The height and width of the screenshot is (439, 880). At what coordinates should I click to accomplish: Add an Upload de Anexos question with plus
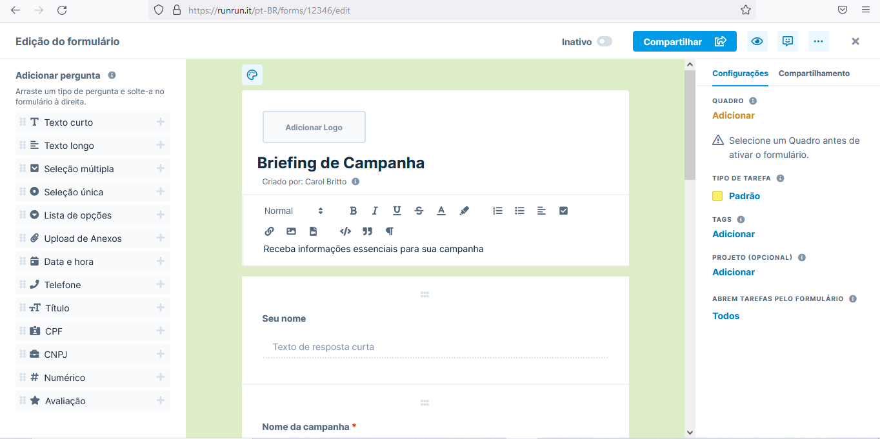pos(161,238)
